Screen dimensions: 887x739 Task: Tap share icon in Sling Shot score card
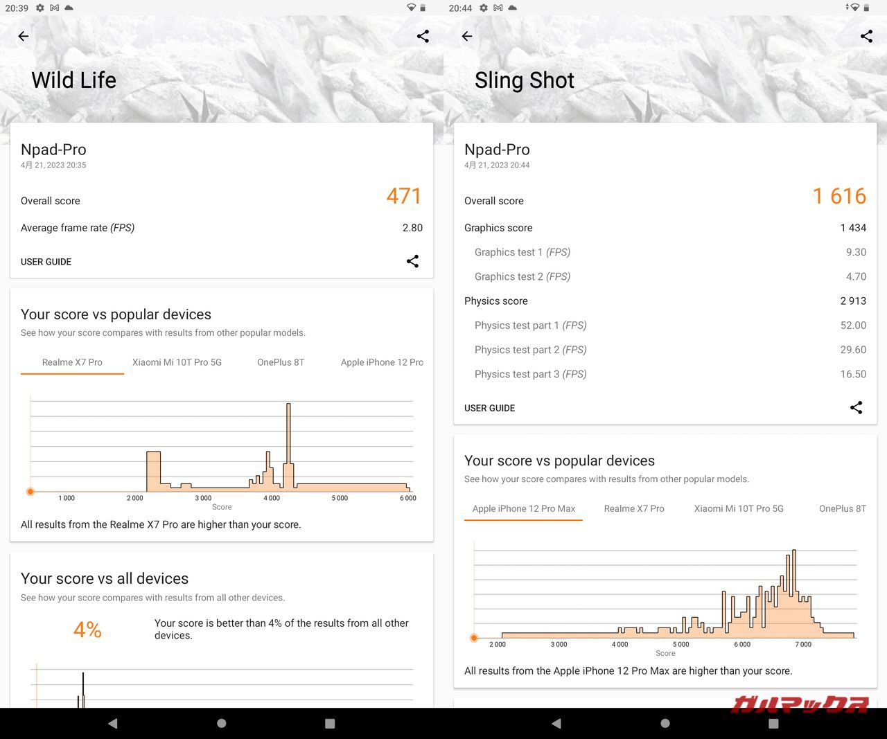(856, 407)
